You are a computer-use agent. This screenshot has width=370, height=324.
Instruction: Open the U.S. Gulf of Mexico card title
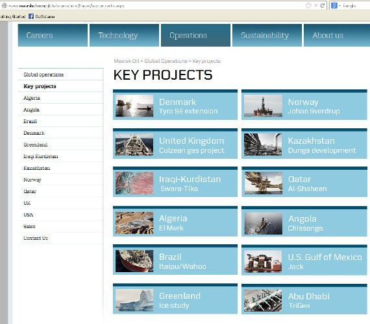325,257
